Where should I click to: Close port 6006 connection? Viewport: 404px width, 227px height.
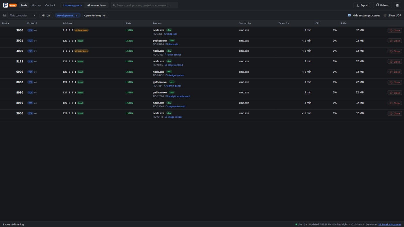click(x=394, y=72)
